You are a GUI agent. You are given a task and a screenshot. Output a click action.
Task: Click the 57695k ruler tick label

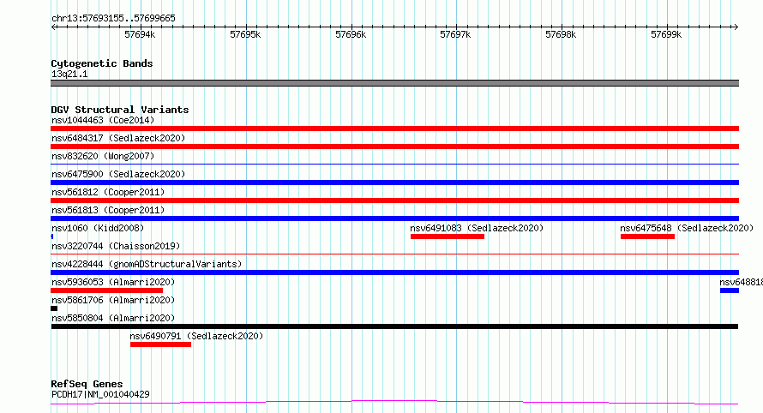point(245,34)
